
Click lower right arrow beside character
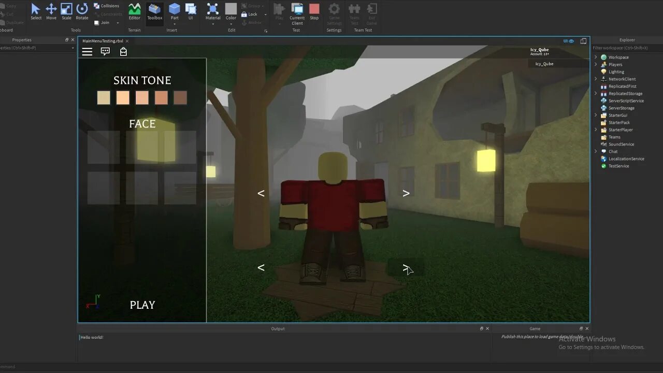(406, 268)
